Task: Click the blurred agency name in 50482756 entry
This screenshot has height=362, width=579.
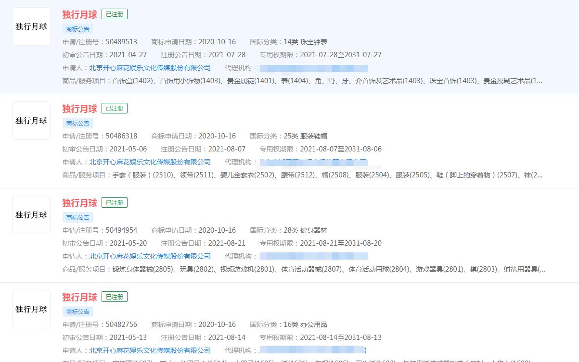Action: click(x=313, y=350)
